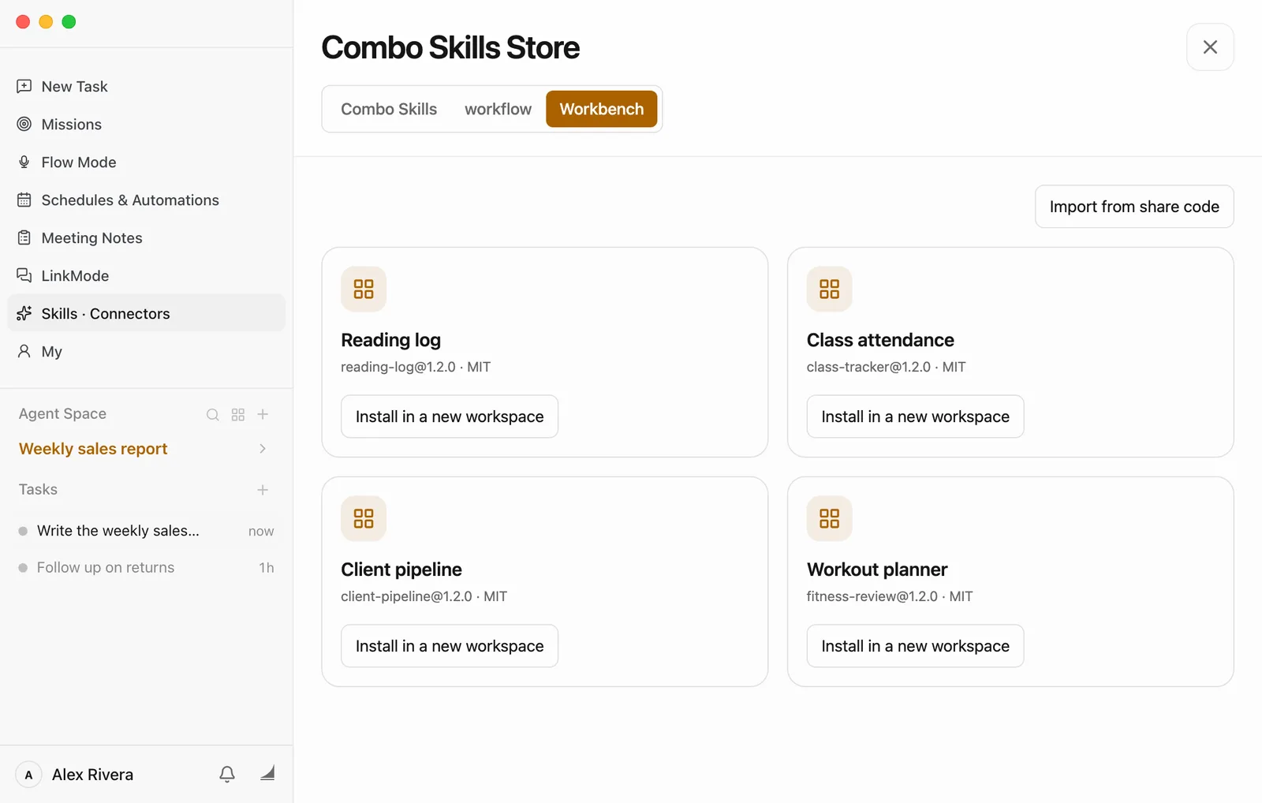Screen dimensions: 1262x803
Task: Click the signal icon beside the bell
Action: pyautogui.click(x=267, y=773)
